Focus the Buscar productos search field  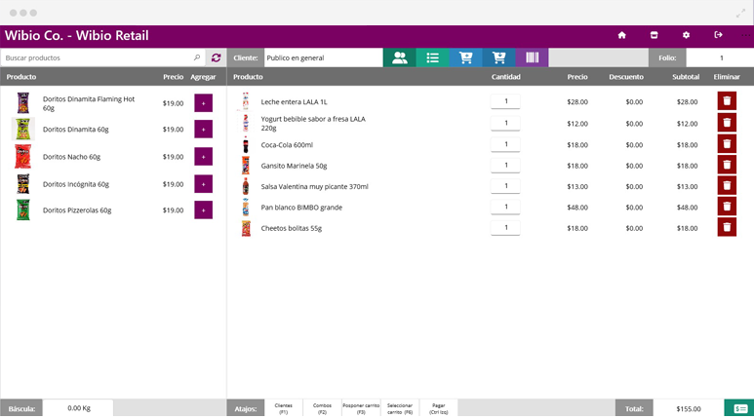(x=102, y=57)
